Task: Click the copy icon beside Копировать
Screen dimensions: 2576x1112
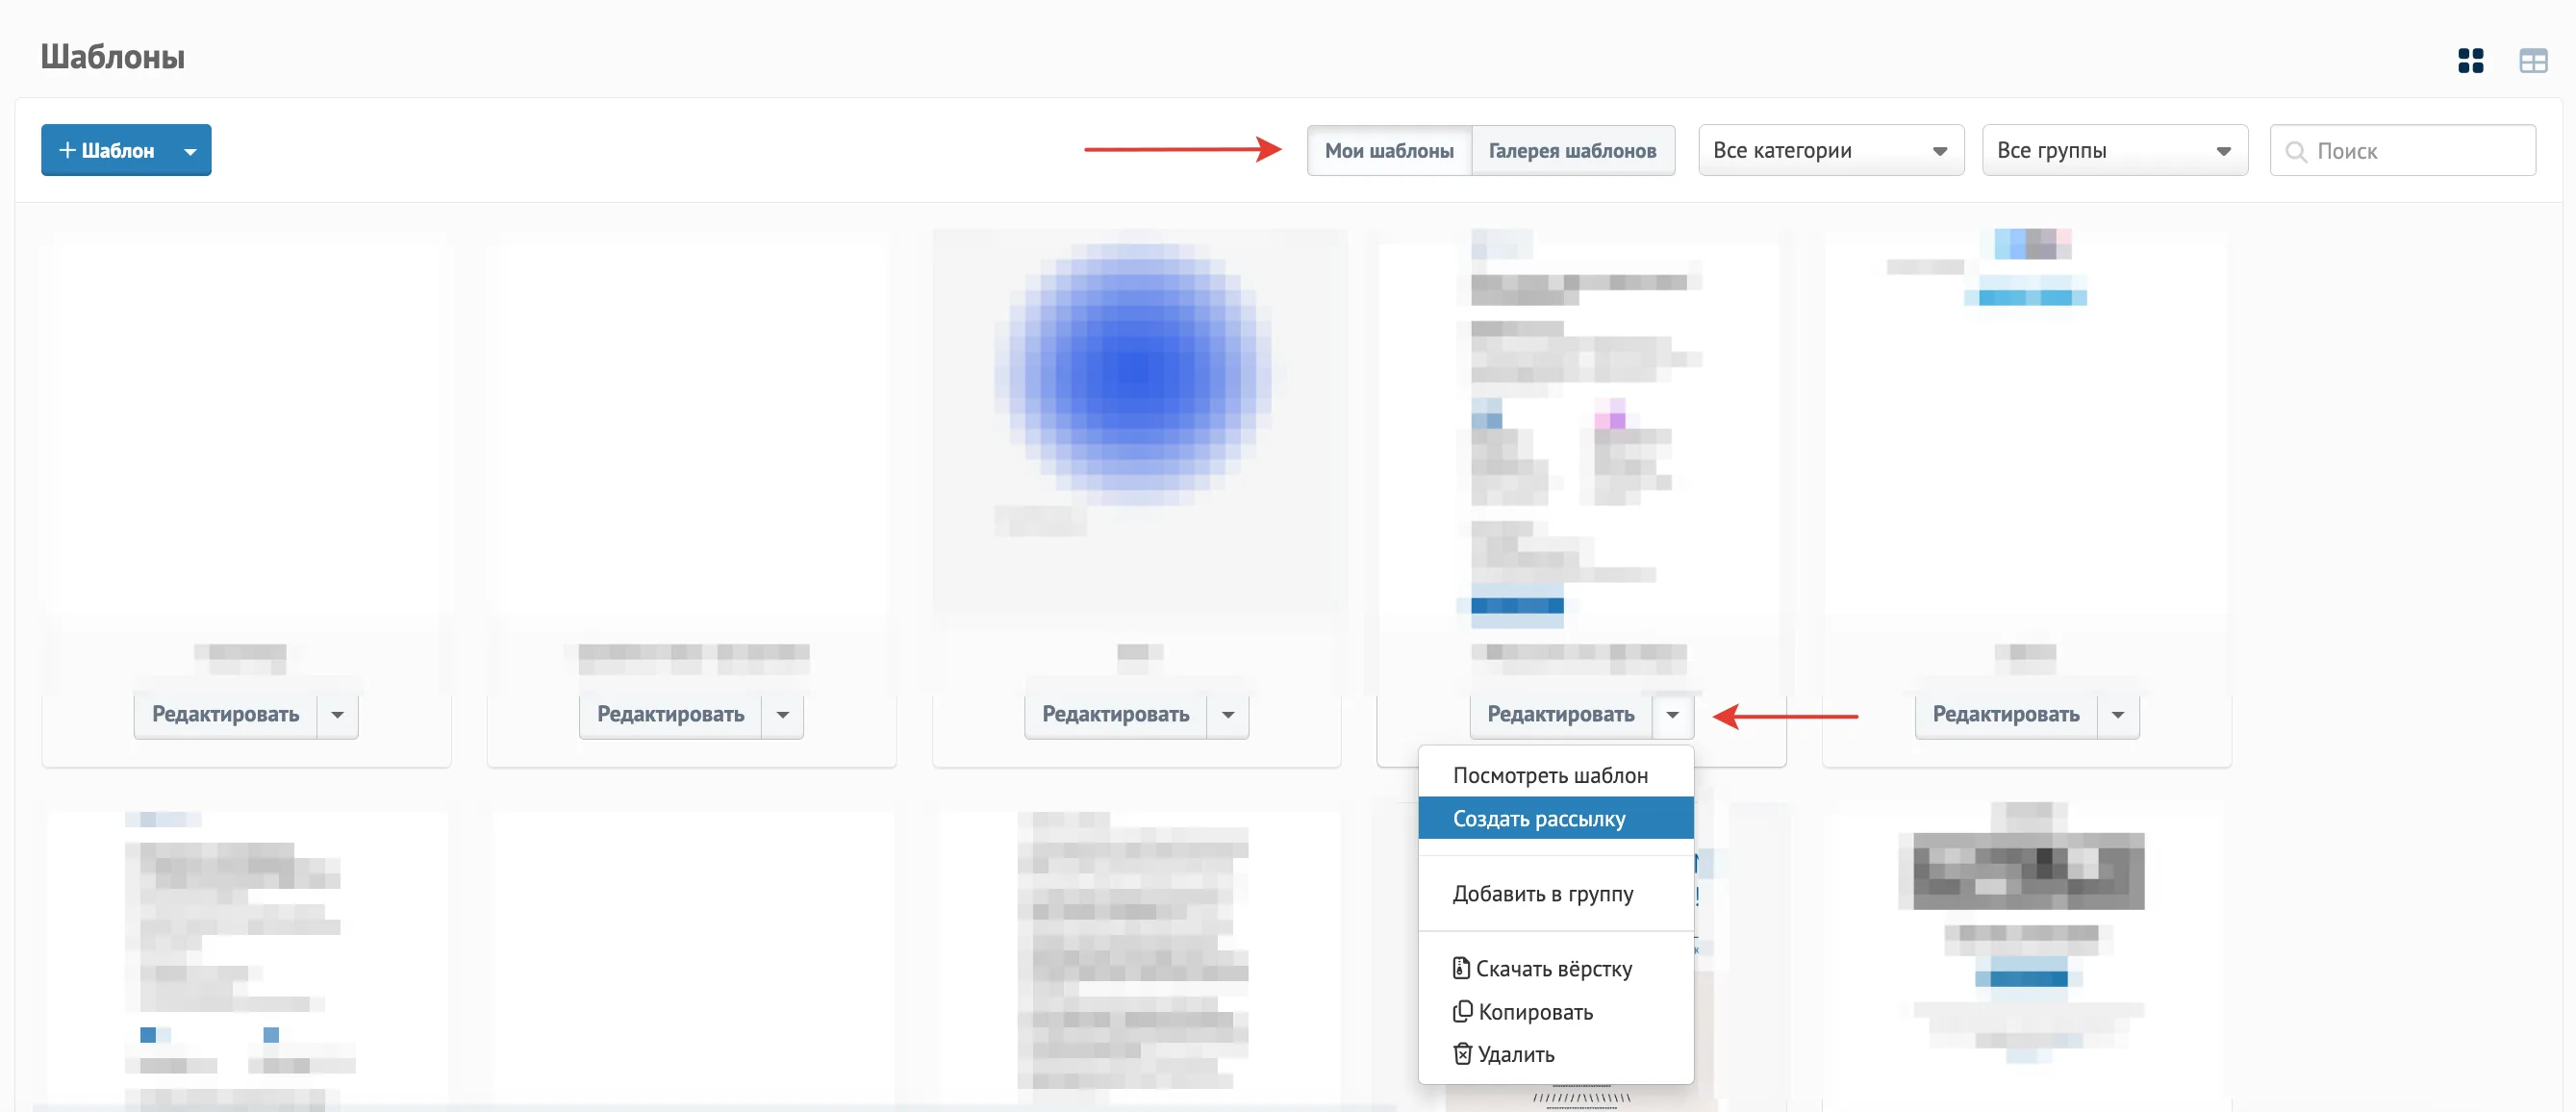Action: pos(1462,1011)
